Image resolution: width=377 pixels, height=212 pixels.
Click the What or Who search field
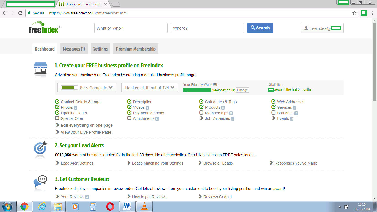coord(131,28)
